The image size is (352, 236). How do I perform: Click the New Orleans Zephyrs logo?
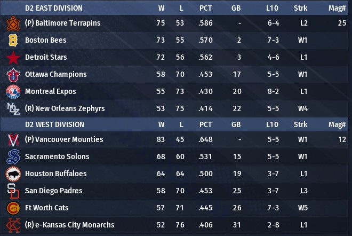click(x=13, y=109)
